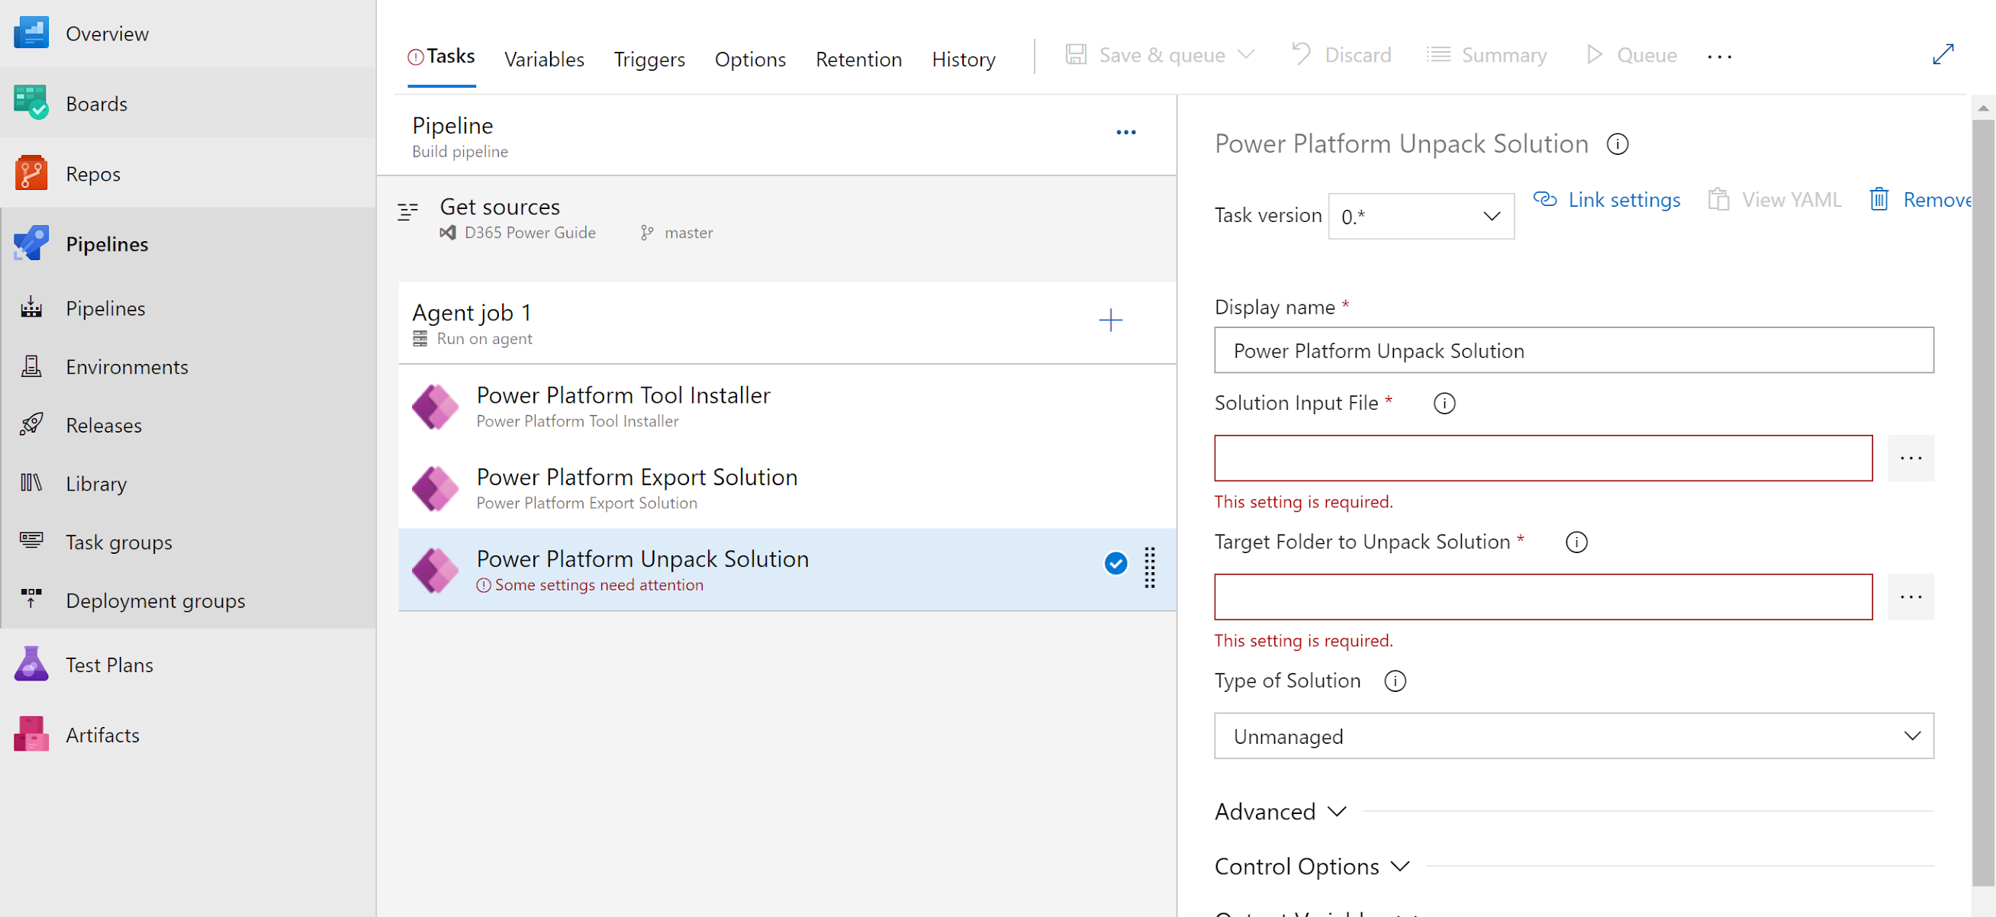The image size is (1996, 917).
Task: Switch to the Variables tab
Action: 544,58
